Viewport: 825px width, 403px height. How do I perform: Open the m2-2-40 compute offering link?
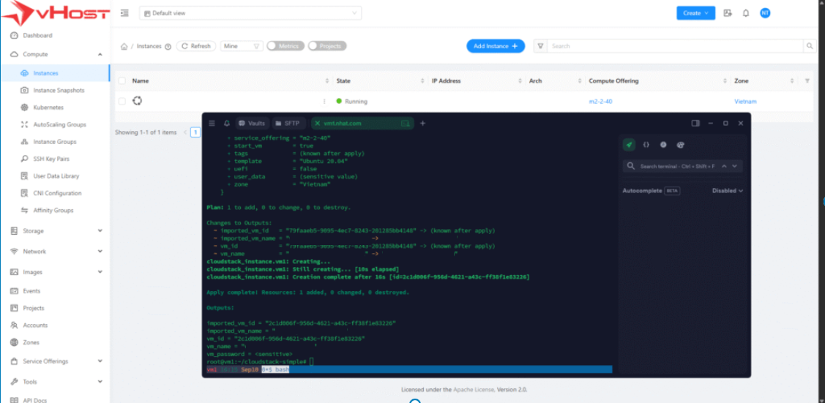coord(600,102)
